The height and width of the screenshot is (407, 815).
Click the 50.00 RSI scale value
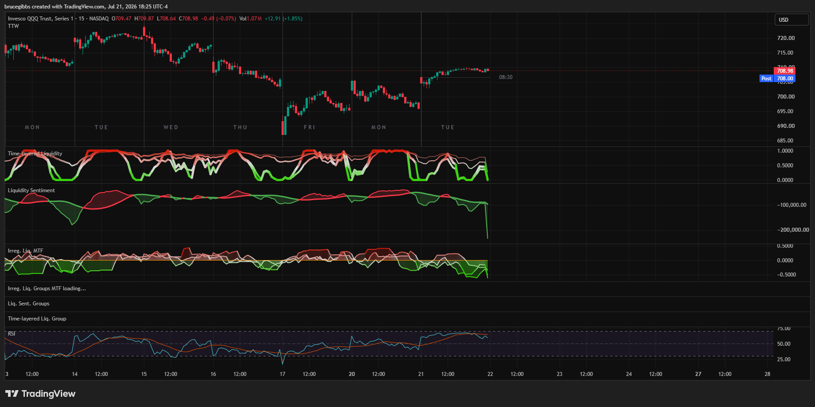coord(783,344)
